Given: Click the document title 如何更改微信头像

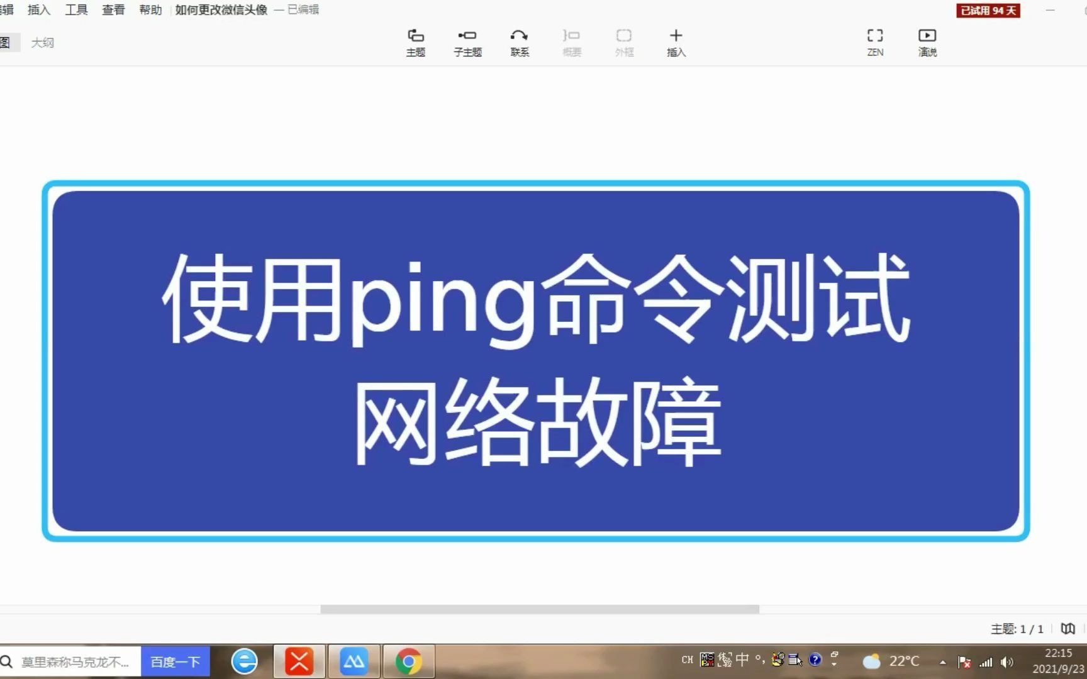Looking at the screenshot, I should (x=221, y=9).
